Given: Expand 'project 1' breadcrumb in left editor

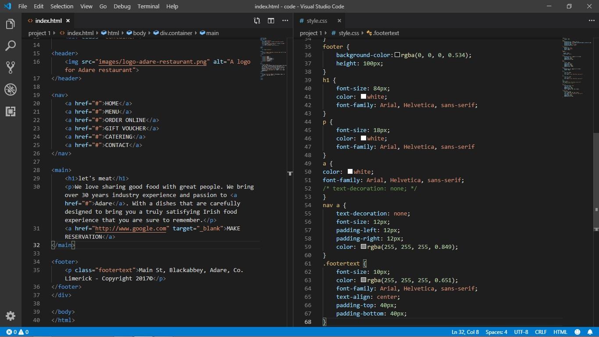Looking at the screenshot, I should tap(39, 33).
